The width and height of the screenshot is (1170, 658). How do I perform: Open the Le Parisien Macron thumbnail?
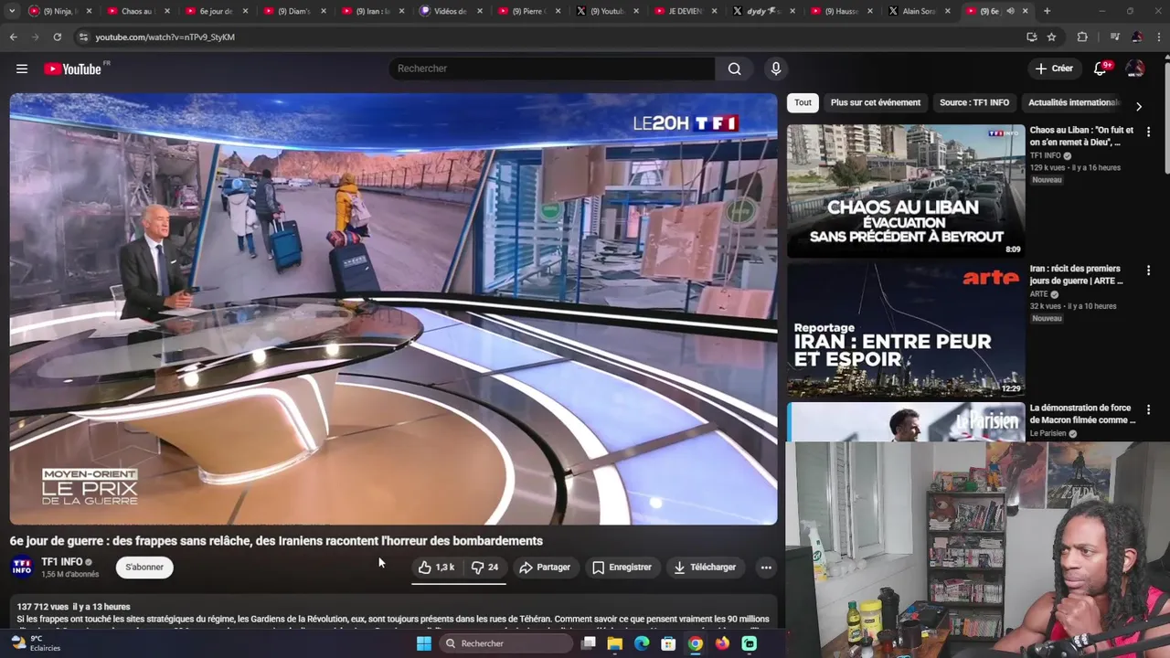pos(906,422)
